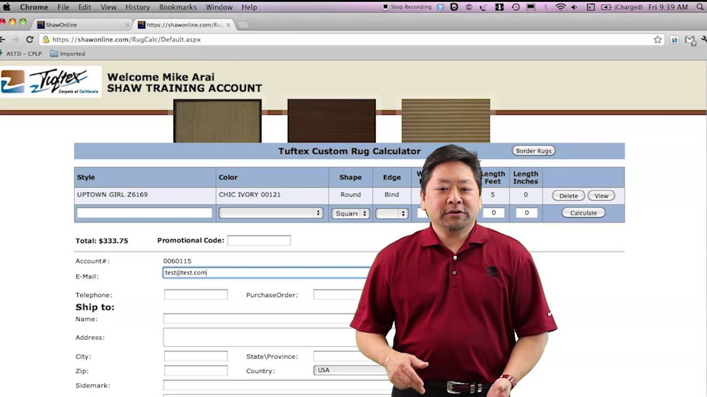Open the Wi-Fi status menu

[x=561, y=7]
